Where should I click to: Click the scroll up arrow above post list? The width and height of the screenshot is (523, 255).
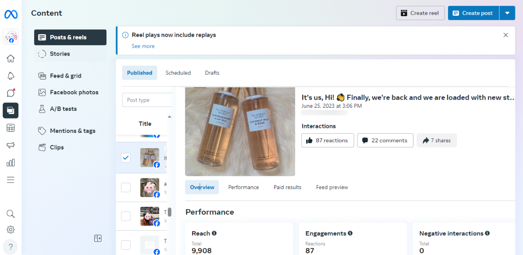(x=169, y=117)
